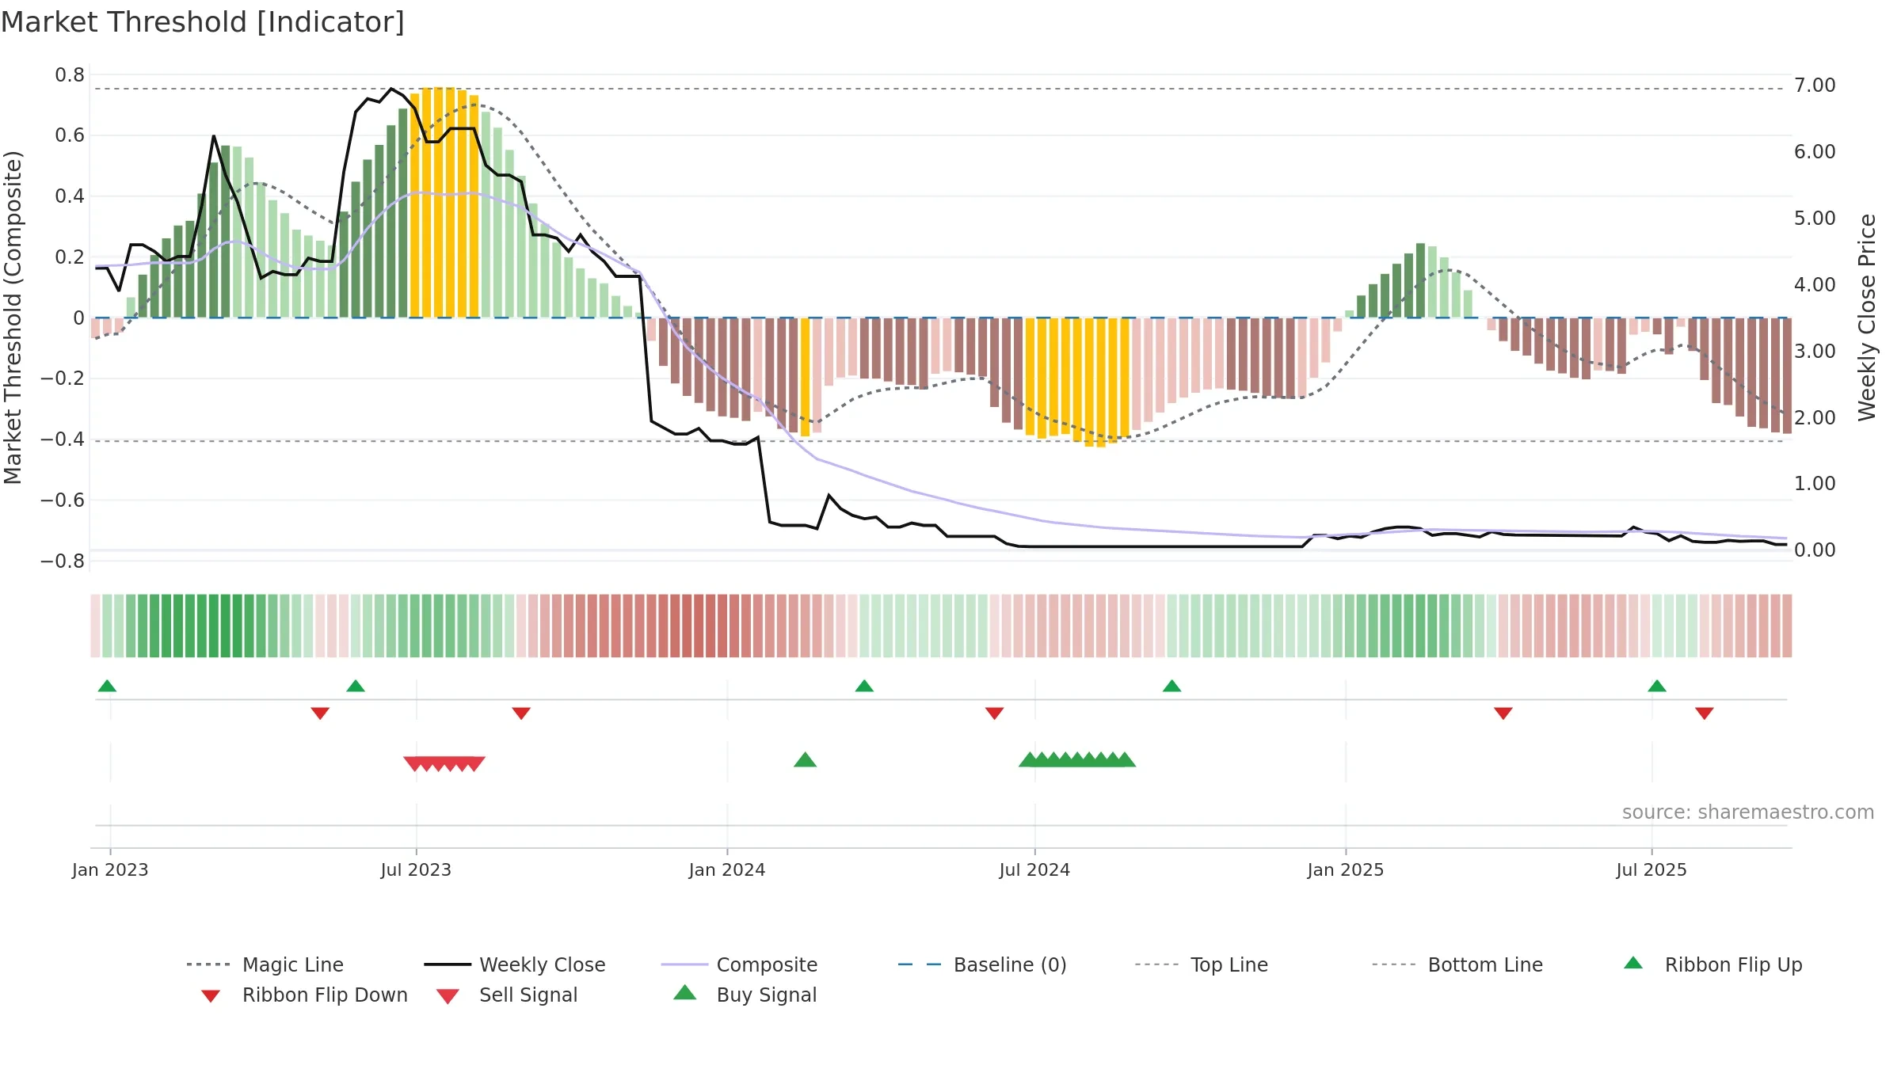Screen dimensions: 1901x1069
Task: Toggle the Top Line legend entry
Action: (1202, 964)
